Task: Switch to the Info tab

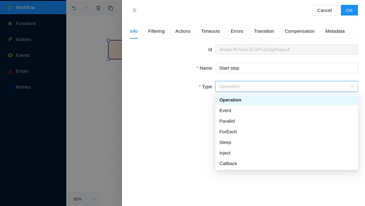Action: [x=134, y=31]
